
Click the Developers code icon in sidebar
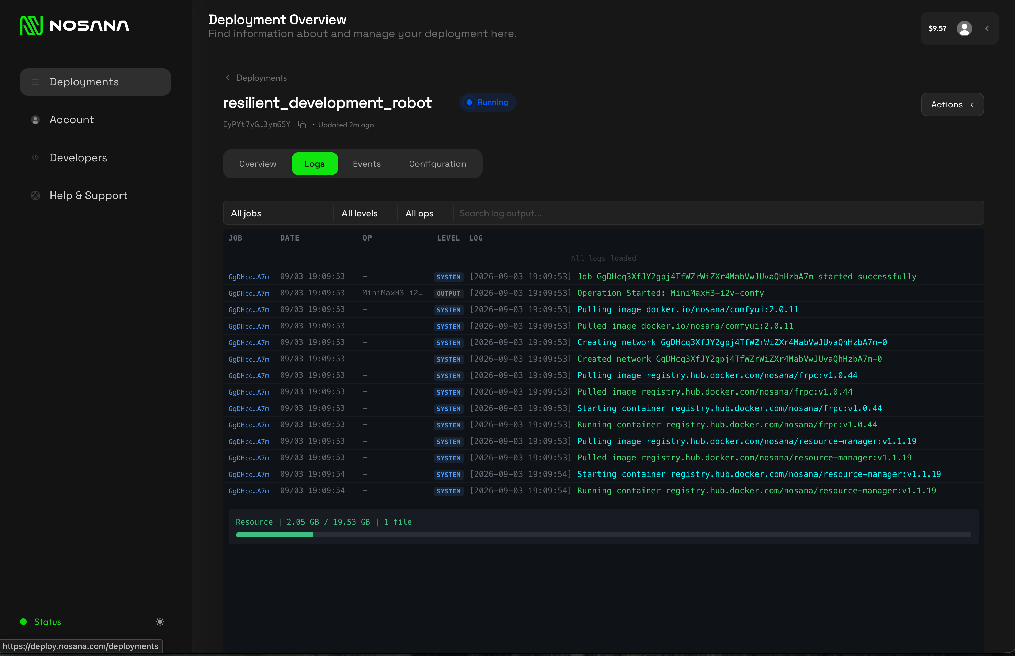click(x=35, y=157)
